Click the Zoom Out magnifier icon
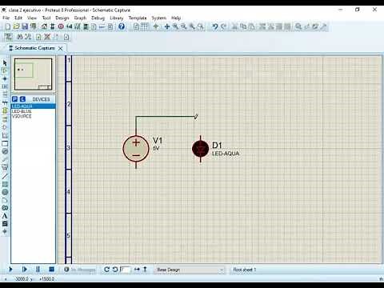The width and height of the screenshot is (384, 288). (x=184, y=26)
